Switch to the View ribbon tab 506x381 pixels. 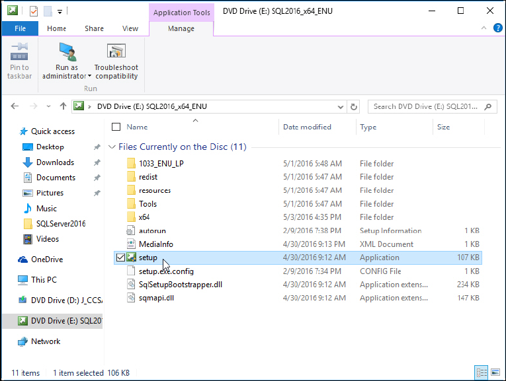click(x=130, y=28)
